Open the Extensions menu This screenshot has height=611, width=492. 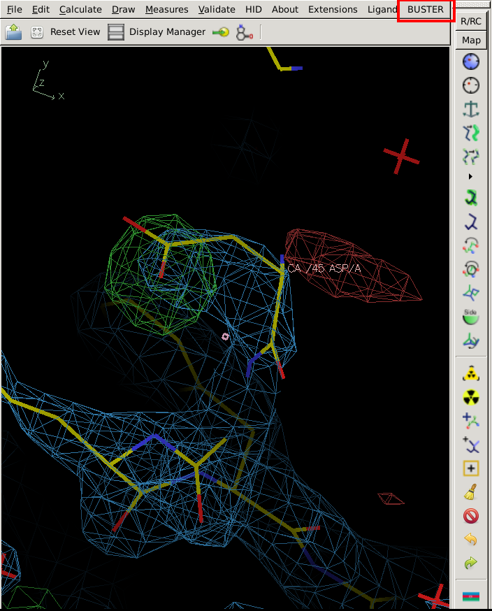click(333, 9)
